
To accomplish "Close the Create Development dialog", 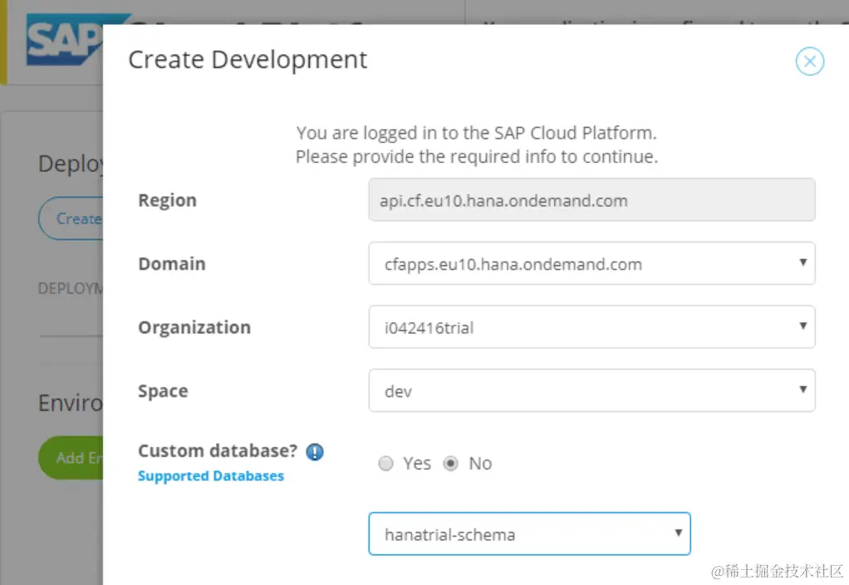I will tap(809, 61).
